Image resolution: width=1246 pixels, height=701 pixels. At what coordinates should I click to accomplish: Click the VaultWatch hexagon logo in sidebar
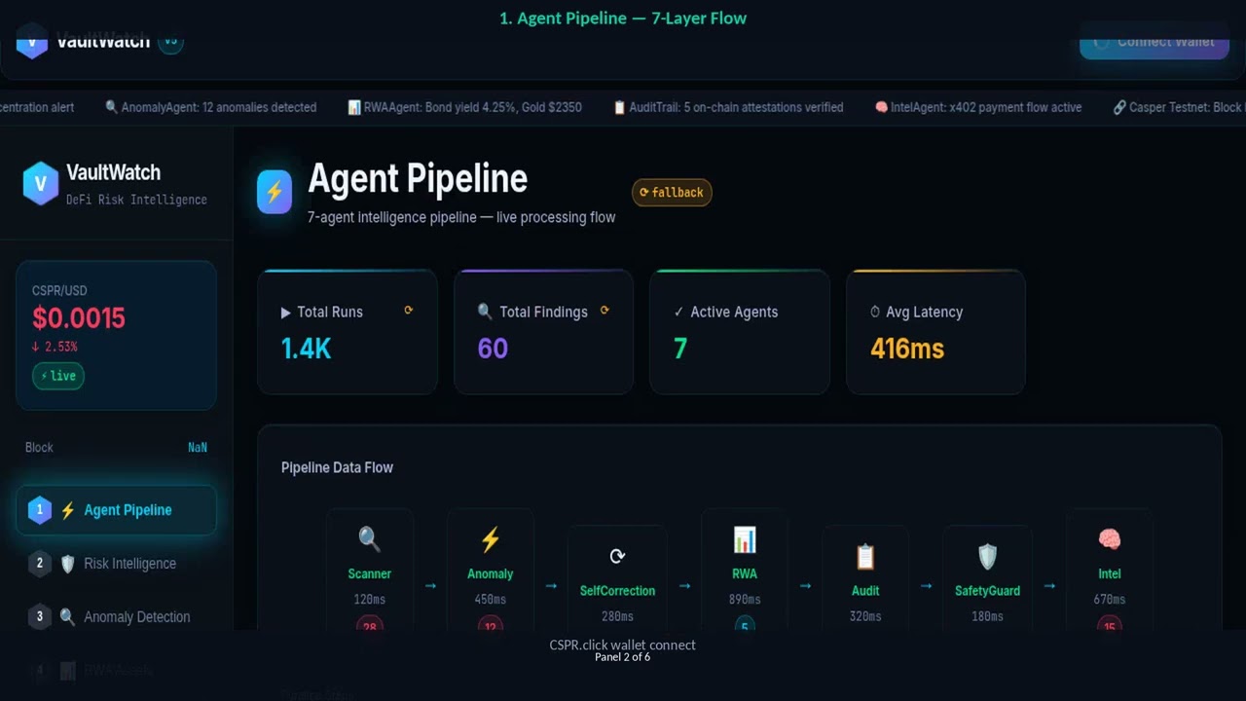[41, 183]
